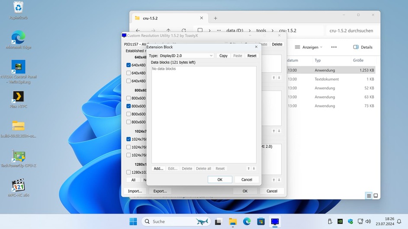
Task: Open TechPowerUp GPU-Z desktop icon
Action: coord(18,156)
